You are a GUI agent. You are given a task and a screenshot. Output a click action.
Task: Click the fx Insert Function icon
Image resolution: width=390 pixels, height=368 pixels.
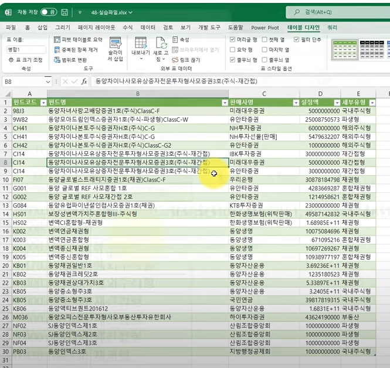84,81
